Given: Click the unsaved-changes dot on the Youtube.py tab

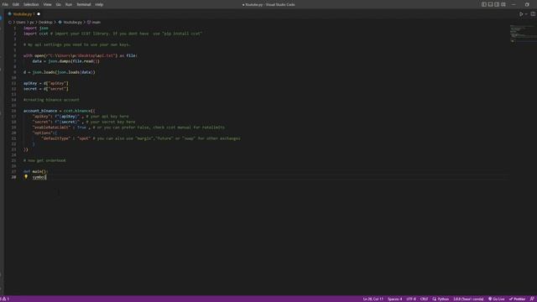Looking at the screenshot, I should pyautogui.click(x=39, y=14).
